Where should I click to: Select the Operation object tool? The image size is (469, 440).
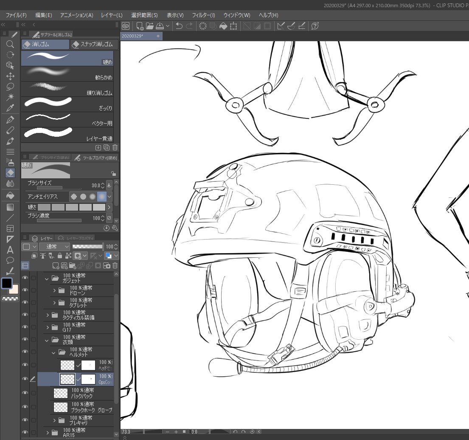[x=10, y=65]
